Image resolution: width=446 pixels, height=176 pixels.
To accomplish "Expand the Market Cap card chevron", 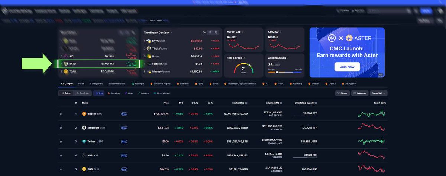I will (x=243, y=32).
